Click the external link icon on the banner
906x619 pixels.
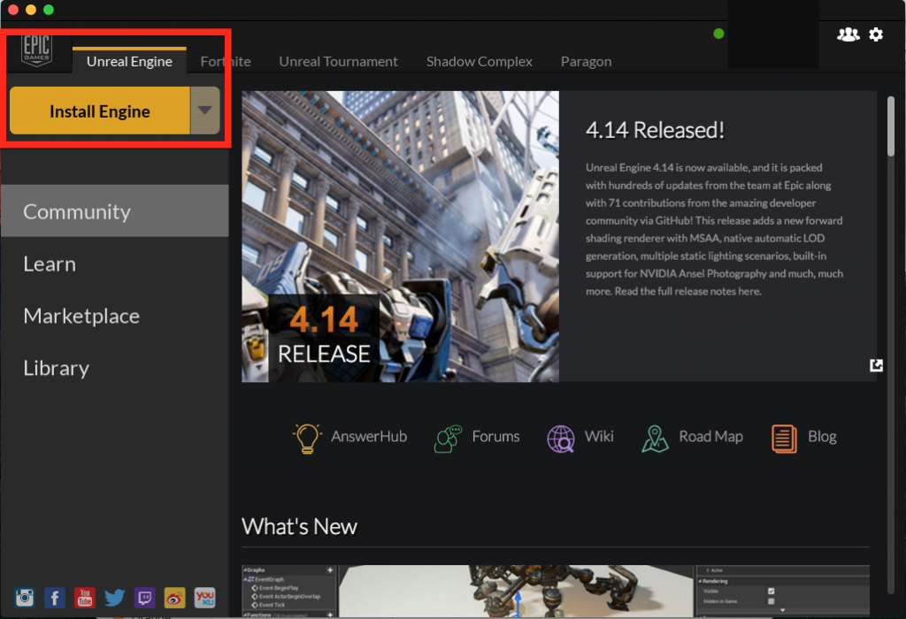tap(876, 365)
